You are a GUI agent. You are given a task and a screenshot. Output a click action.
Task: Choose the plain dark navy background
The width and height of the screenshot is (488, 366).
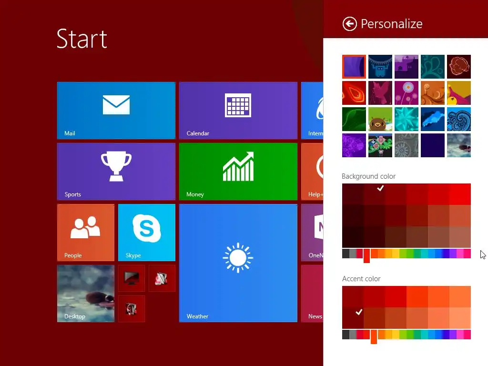[433, 145]
